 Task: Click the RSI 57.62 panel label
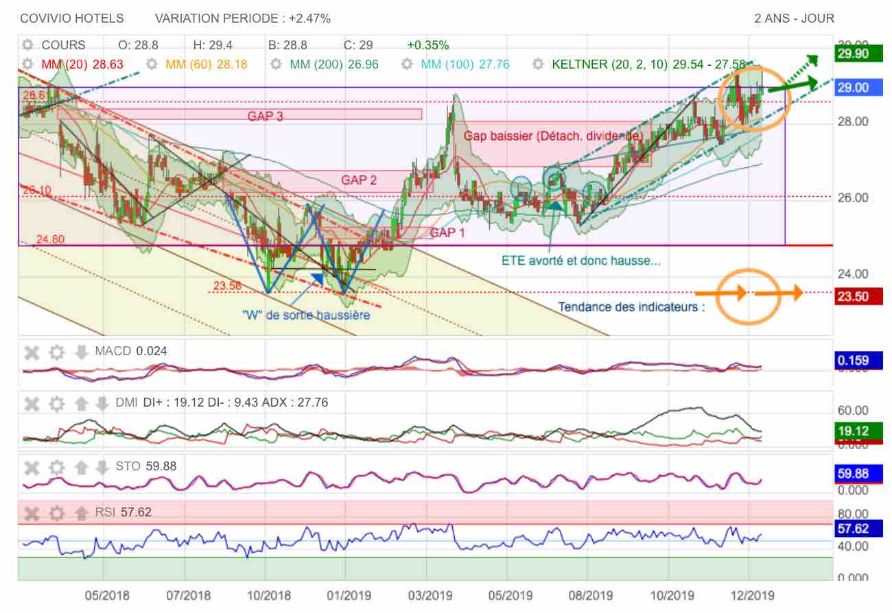click(x=124, y=512)
